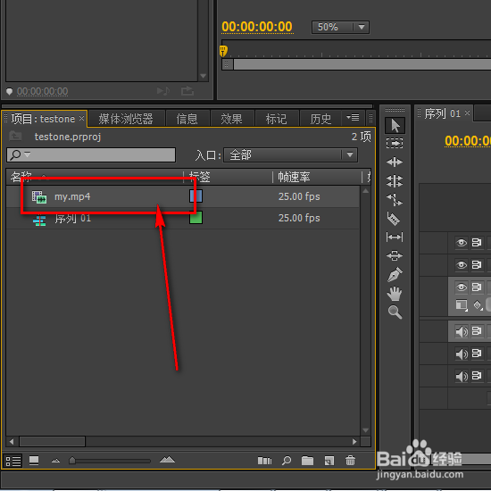Create a new bin with folder icon
This screenshot has width=491, height=491.
(x=307, y=461)
